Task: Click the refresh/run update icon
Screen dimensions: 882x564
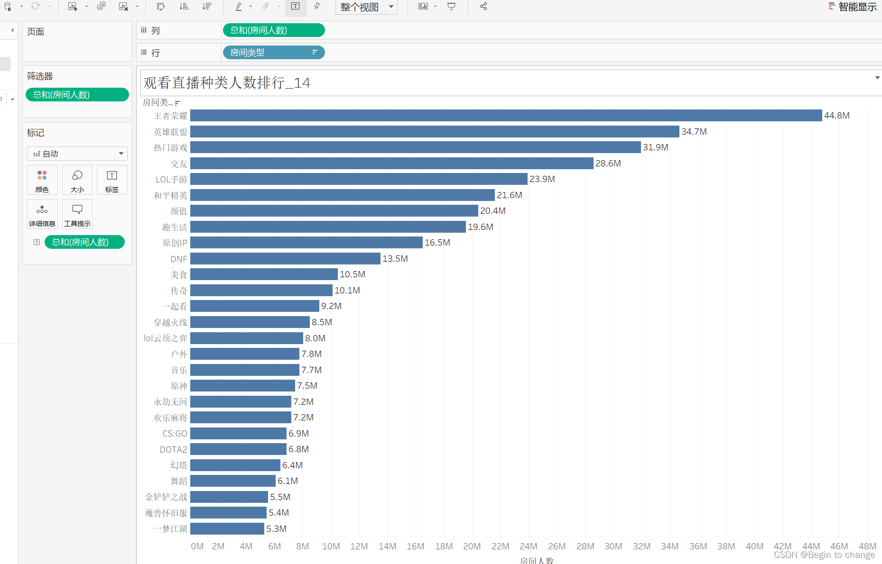Action: 35,6
